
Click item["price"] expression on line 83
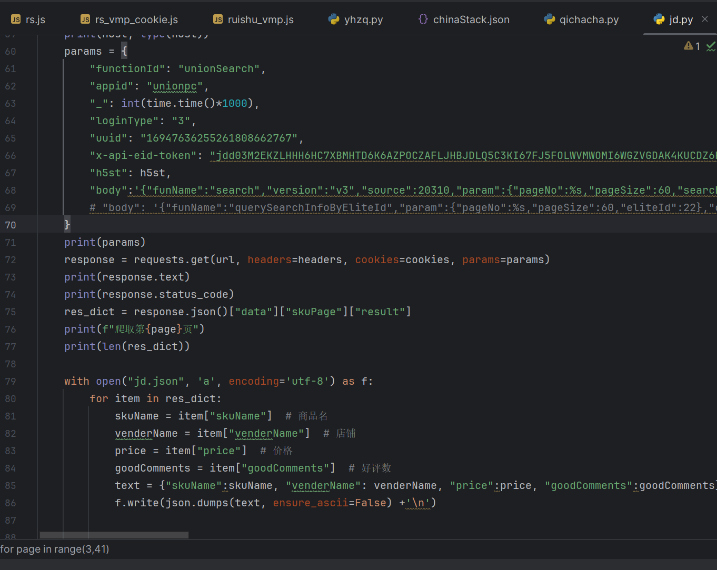coord(206,451)
